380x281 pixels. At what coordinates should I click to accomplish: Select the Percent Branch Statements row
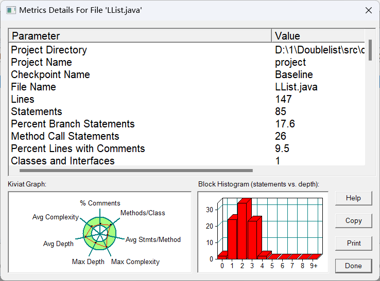pyautogui.click(x=186, y=124)
